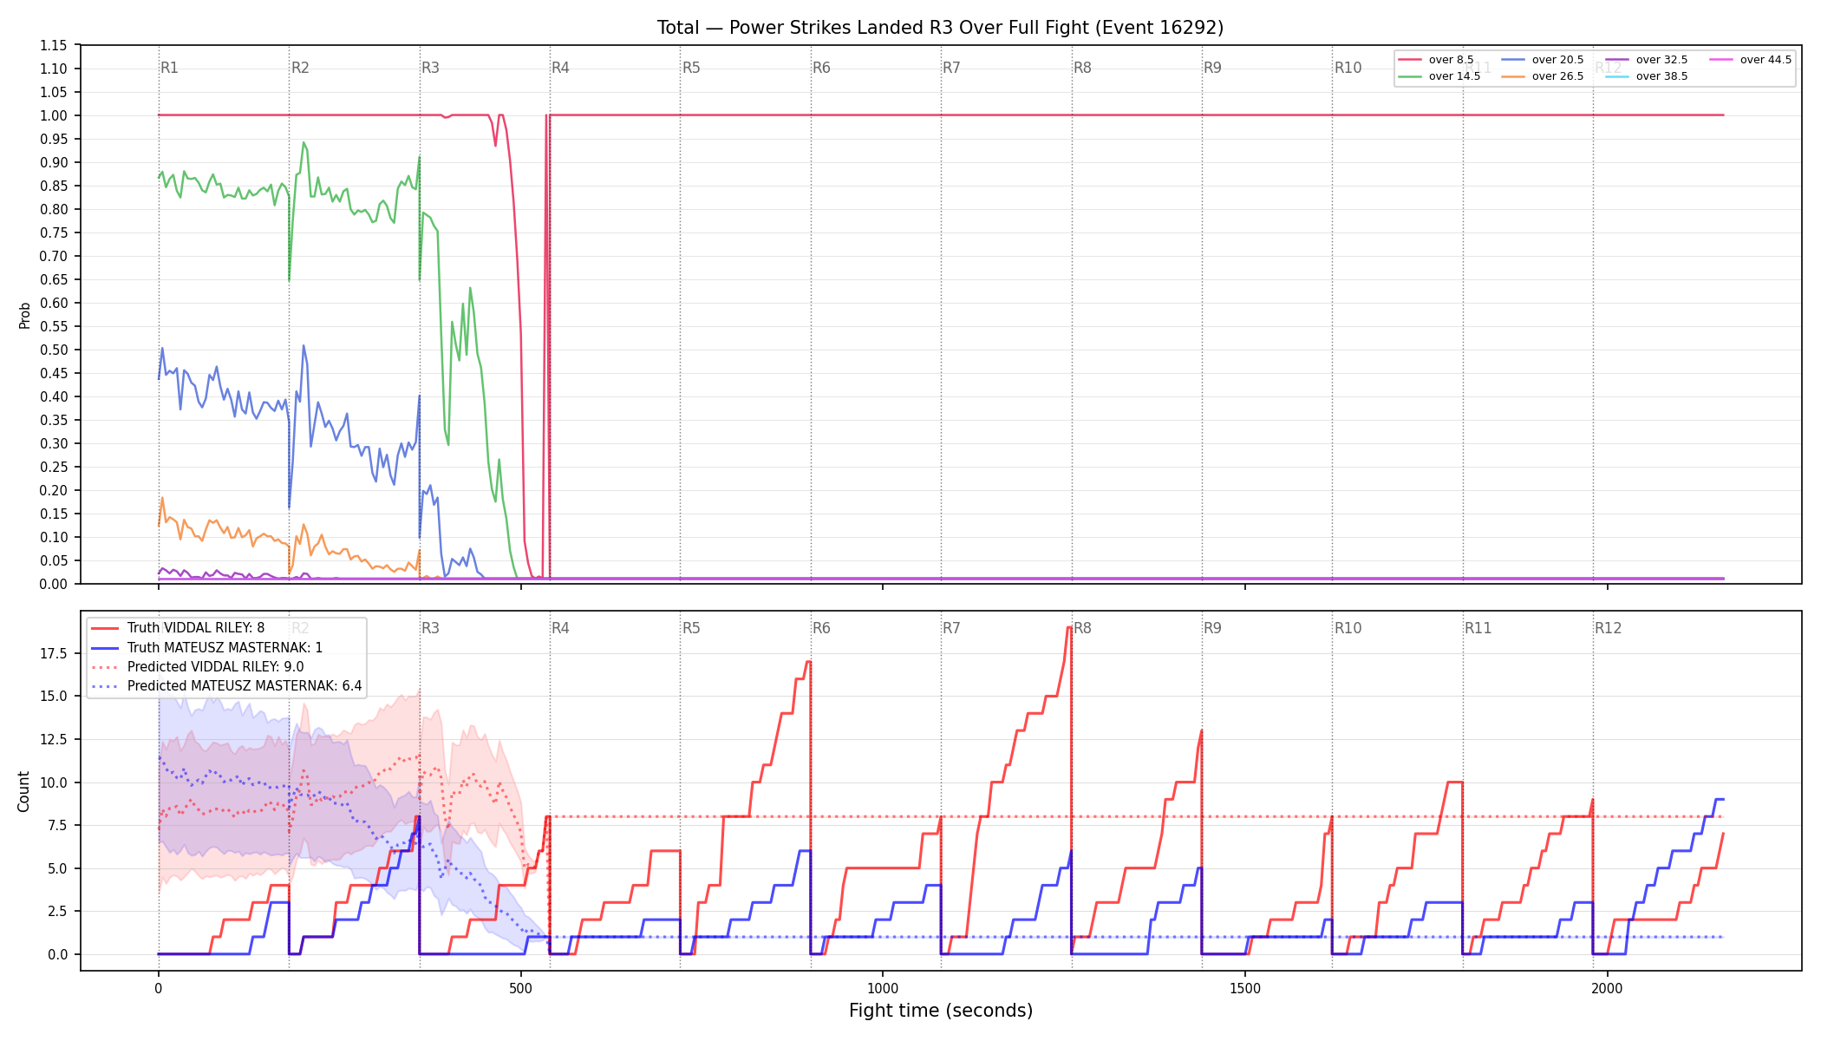Click 'Predicted MATEUSZ MASTERNAK: 6.4' legend entry

pos(225,686)
